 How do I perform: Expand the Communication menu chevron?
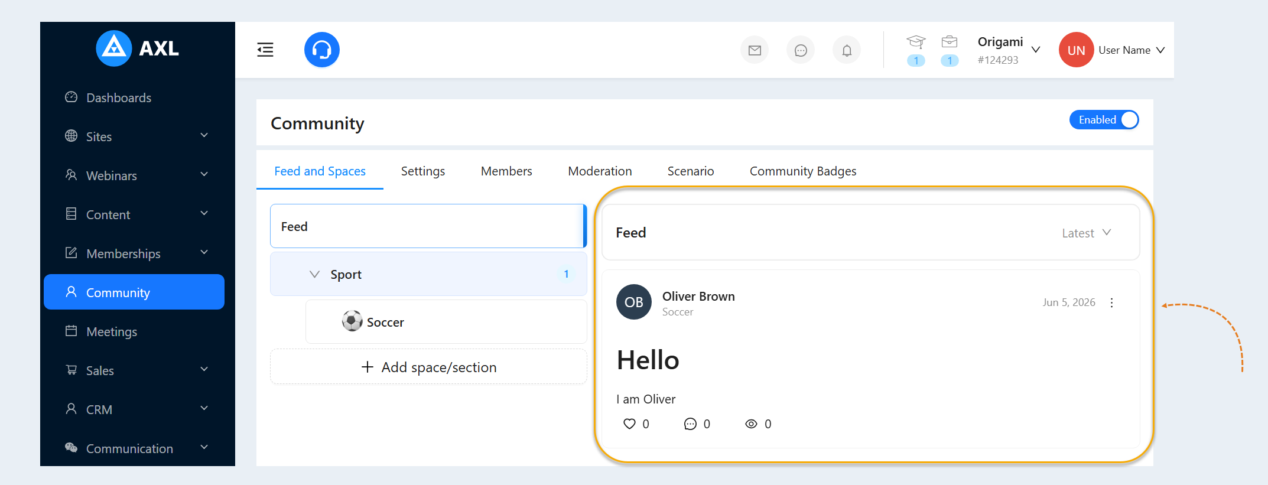click(204, 447)
